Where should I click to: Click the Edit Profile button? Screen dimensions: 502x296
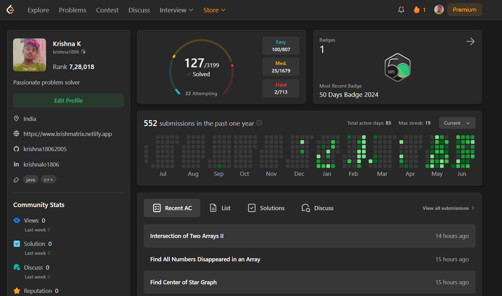coord(68,101)
